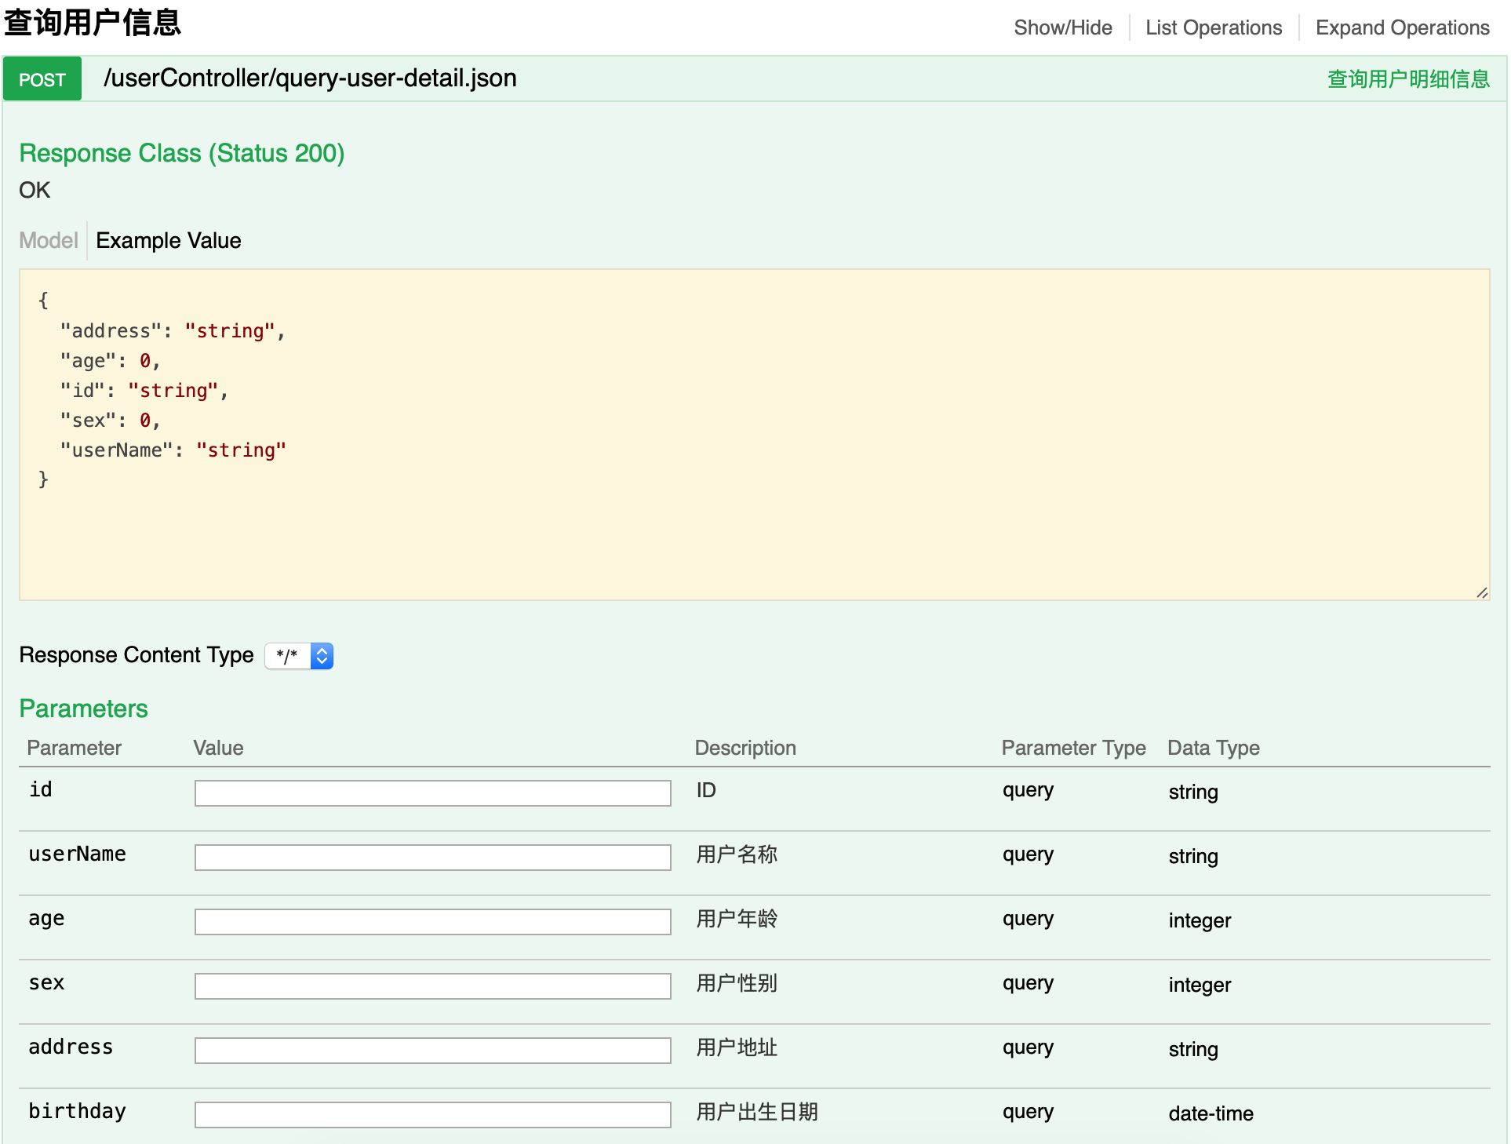
Task: Select the Example Value tab
Action: click(x=169, y=240)
